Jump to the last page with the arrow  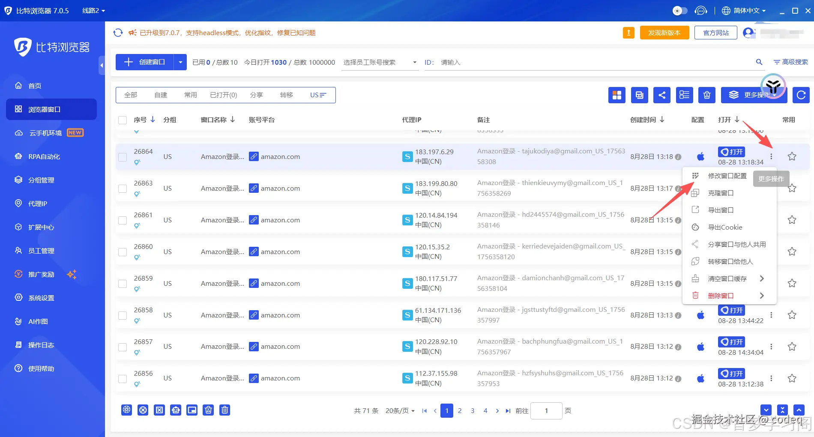(x=508, y=410)
